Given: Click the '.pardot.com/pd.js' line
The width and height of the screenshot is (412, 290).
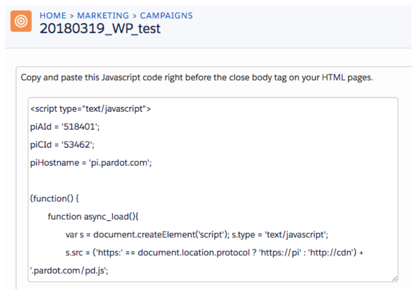Looking at the screenshot, I should pos(69,271).
